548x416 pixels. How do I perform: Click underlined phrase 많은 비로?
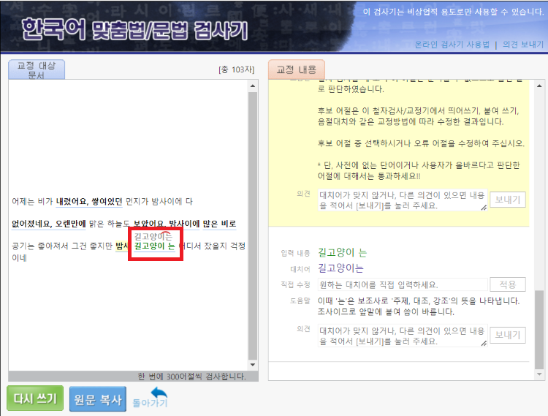[x=219, y=224]
